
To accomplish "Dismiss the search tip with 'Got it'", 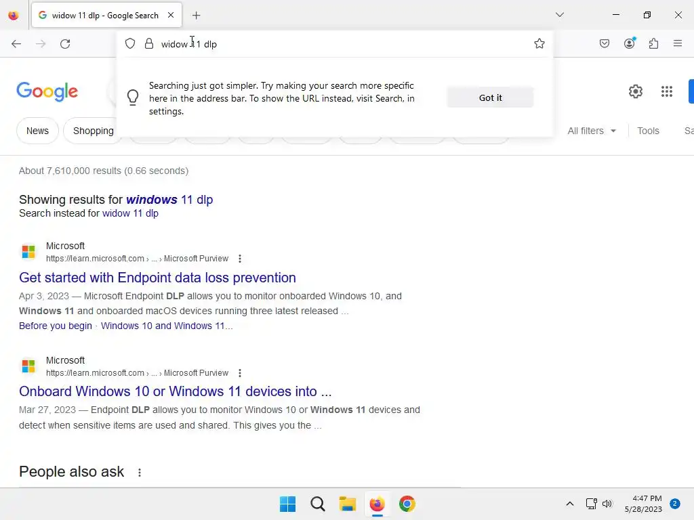I will 491,97.
